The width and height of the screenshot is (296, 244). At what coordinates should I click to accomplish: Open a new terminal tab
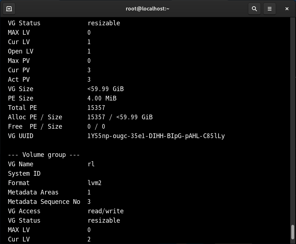(9, 9)
